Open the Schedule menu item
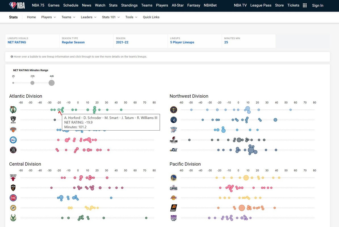 (x=71, y=5)
